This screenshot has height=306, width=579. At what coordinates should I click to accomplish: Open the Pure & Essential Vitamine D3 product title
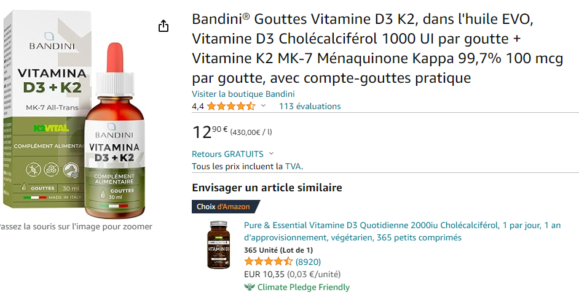pyautogui.click(x=402, y=231)
